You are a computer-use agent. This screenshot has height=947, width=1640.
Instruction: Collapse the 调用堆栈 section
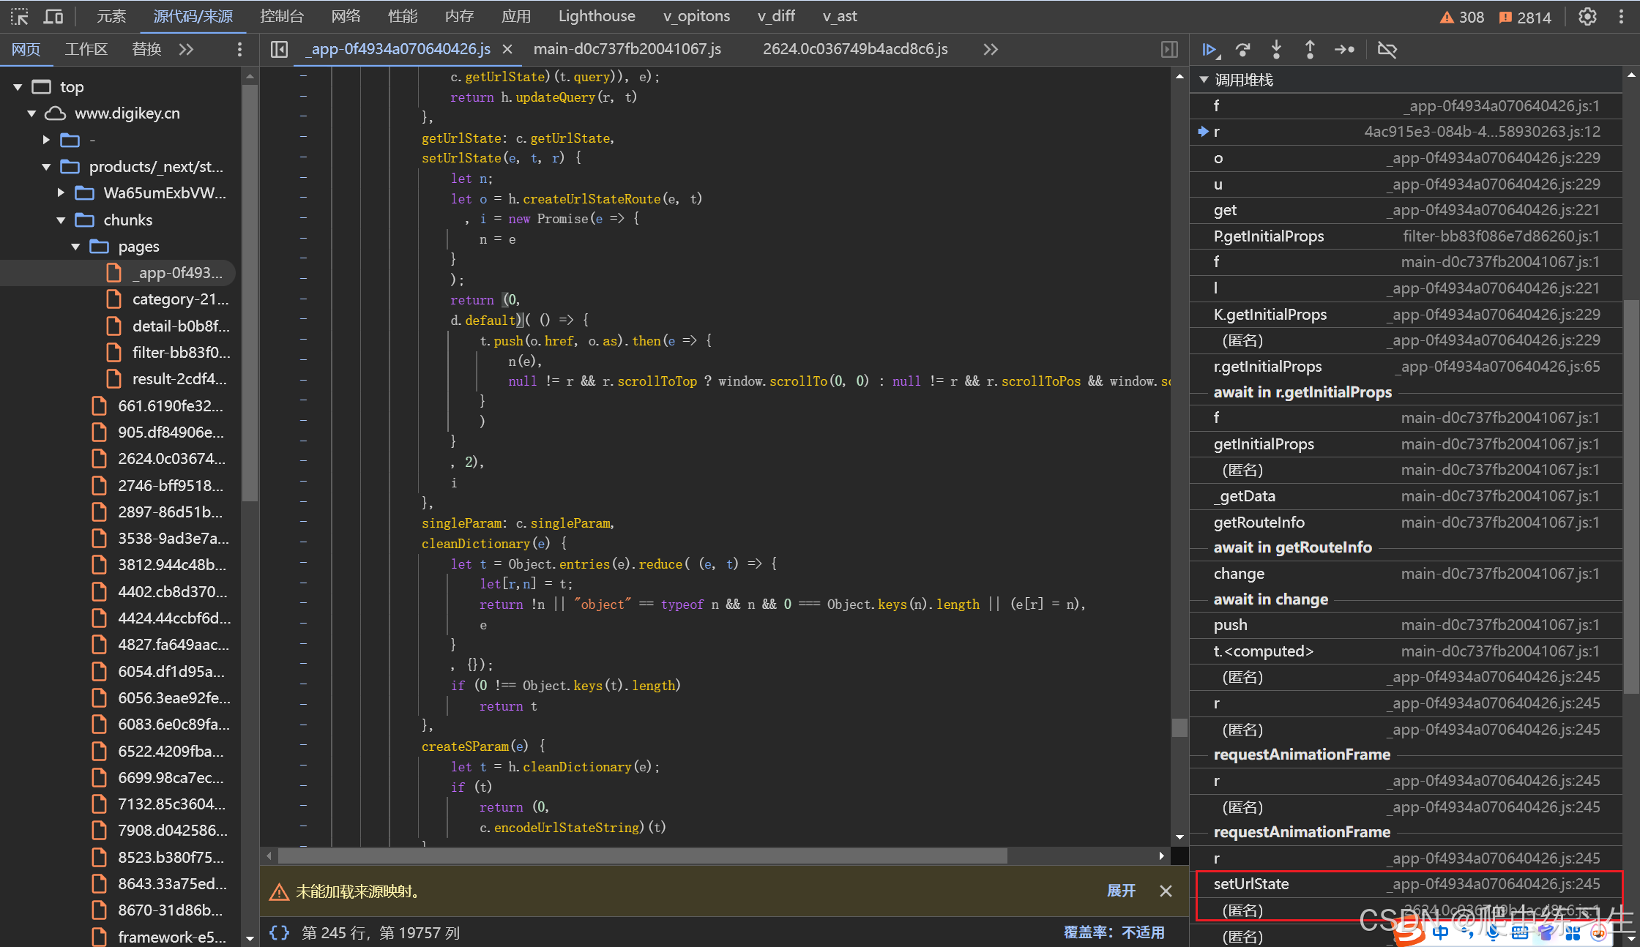click(1204, 80)
